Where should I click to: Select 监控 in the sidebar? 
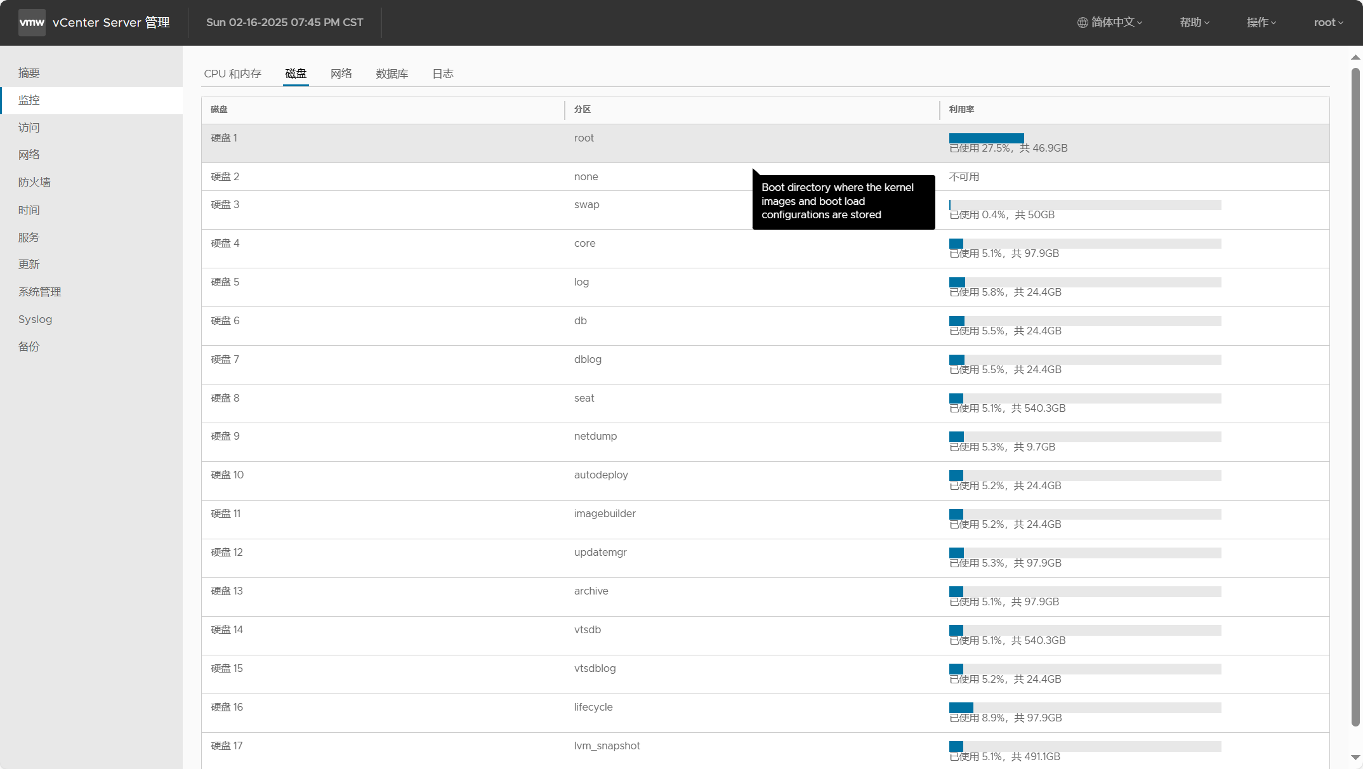click(x=91, y=100)
